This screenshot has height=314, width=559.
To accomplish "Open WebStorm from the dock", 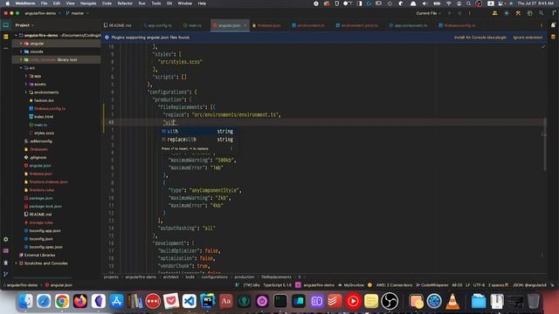I will (x=208, y=301).
